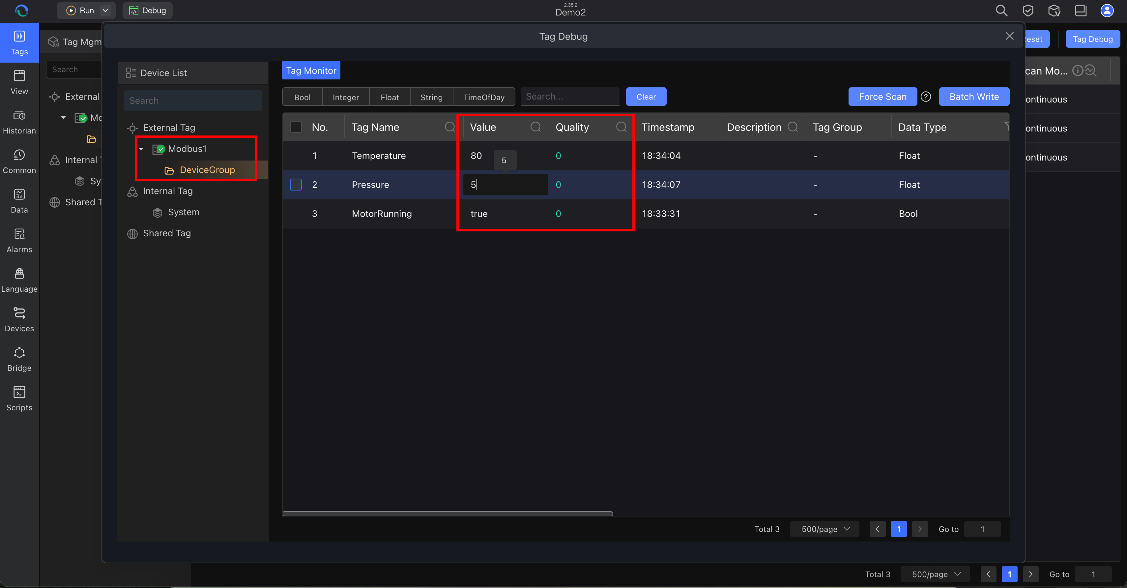Click the Run button
The width and height of the screenshot is (1127, 588).
coord(80,11)
